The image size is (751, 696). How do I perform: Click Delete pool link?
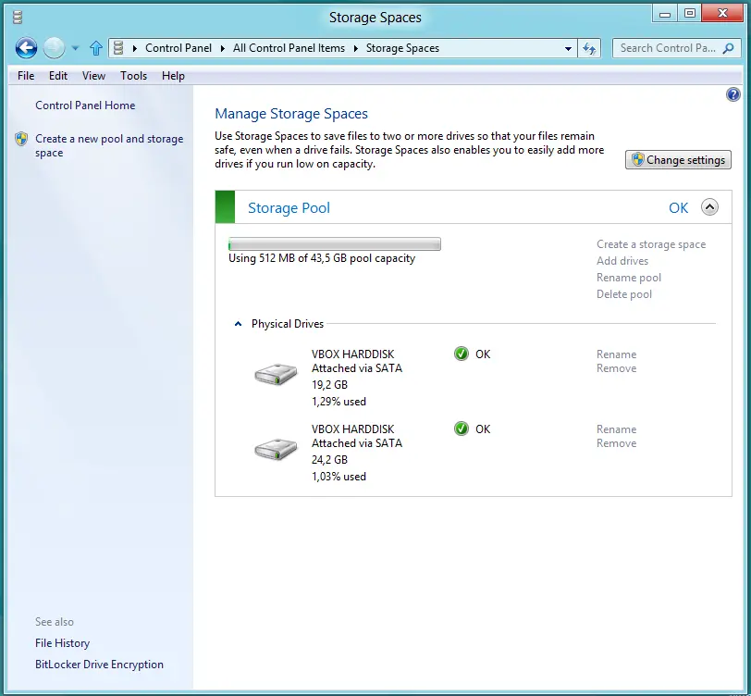[624, 294]
